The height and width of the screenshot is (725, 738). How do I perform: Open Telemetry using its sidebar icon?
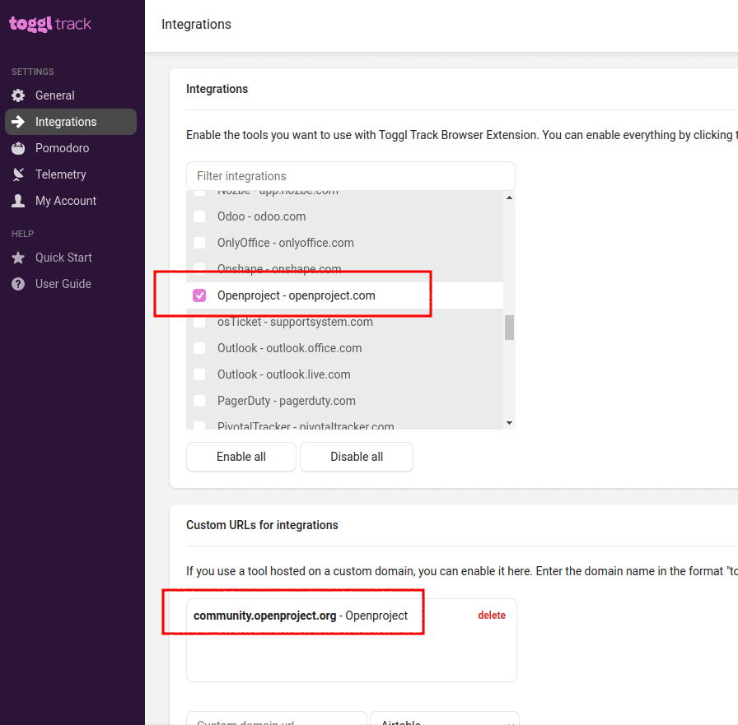click(x=18, y=174)
